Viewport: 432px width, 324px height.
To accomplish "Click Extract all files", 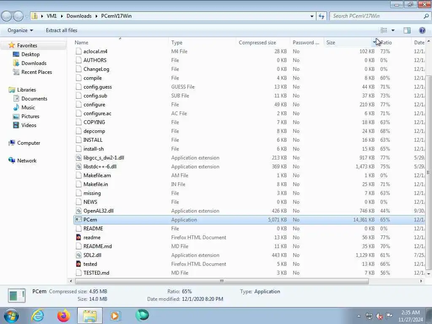I will coord(62,30).
